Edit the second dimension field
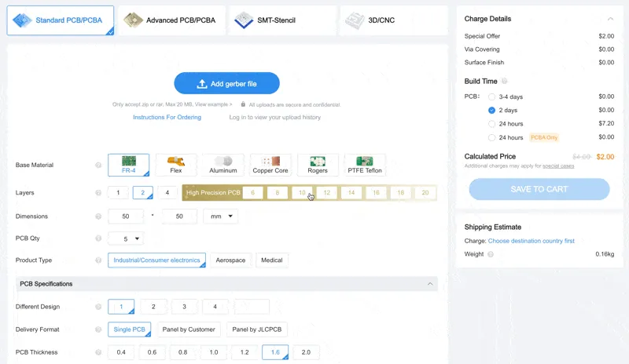Image resolution: width=629 pixels, height=364 pixels. click(179, 217)
